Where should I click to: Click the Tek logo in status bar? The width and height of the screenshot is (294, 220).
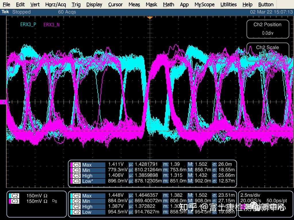[x=5, y=12]
